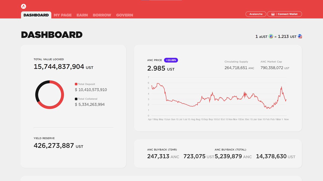The height and width of the screenshot is (181, 323).
Task: Click the 72HR buyback amount 247,313 ANC
Action: pyautogui.click(x=163, y=156)
